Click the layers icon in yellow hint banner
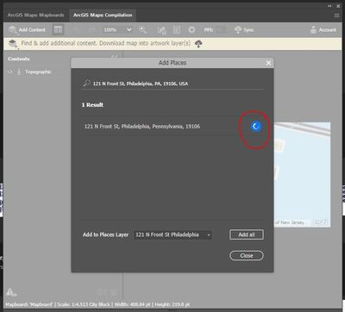 [13, 44]
